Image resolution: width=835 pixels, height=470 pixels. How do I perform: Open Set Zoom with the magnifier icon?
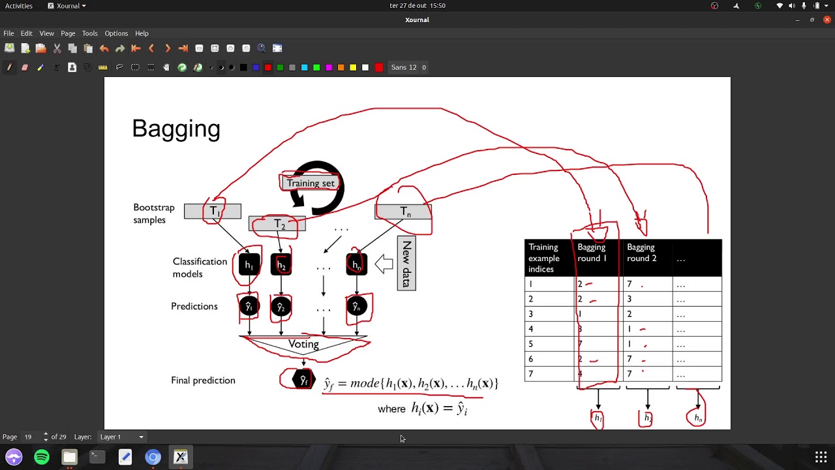point(262,48)
